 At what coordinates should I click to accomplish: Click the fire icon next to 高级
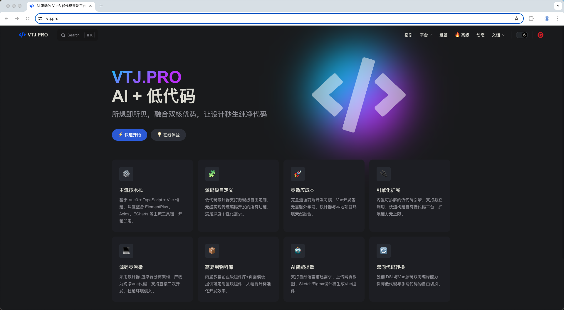point(457,35)
